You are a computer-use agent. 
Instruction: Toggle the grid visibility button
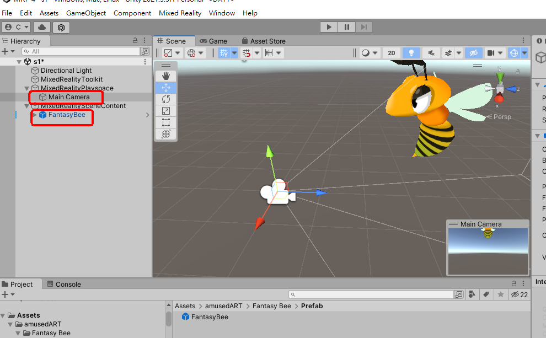(x=224, y=53)
